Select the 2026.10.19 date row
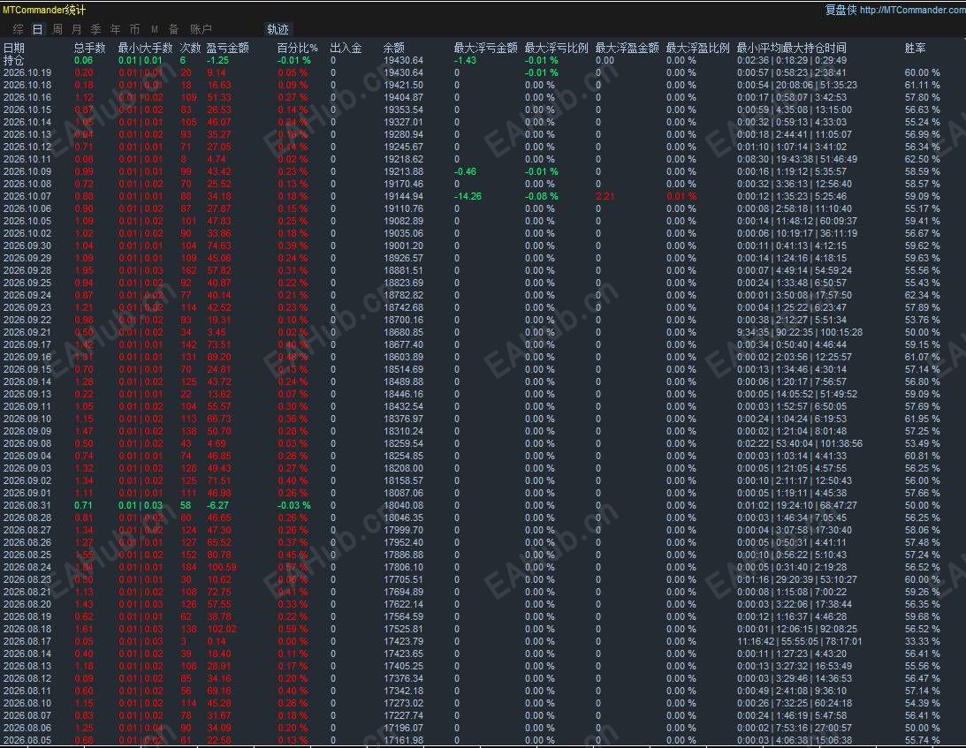The image size is (966, 748). coord(27,72)
